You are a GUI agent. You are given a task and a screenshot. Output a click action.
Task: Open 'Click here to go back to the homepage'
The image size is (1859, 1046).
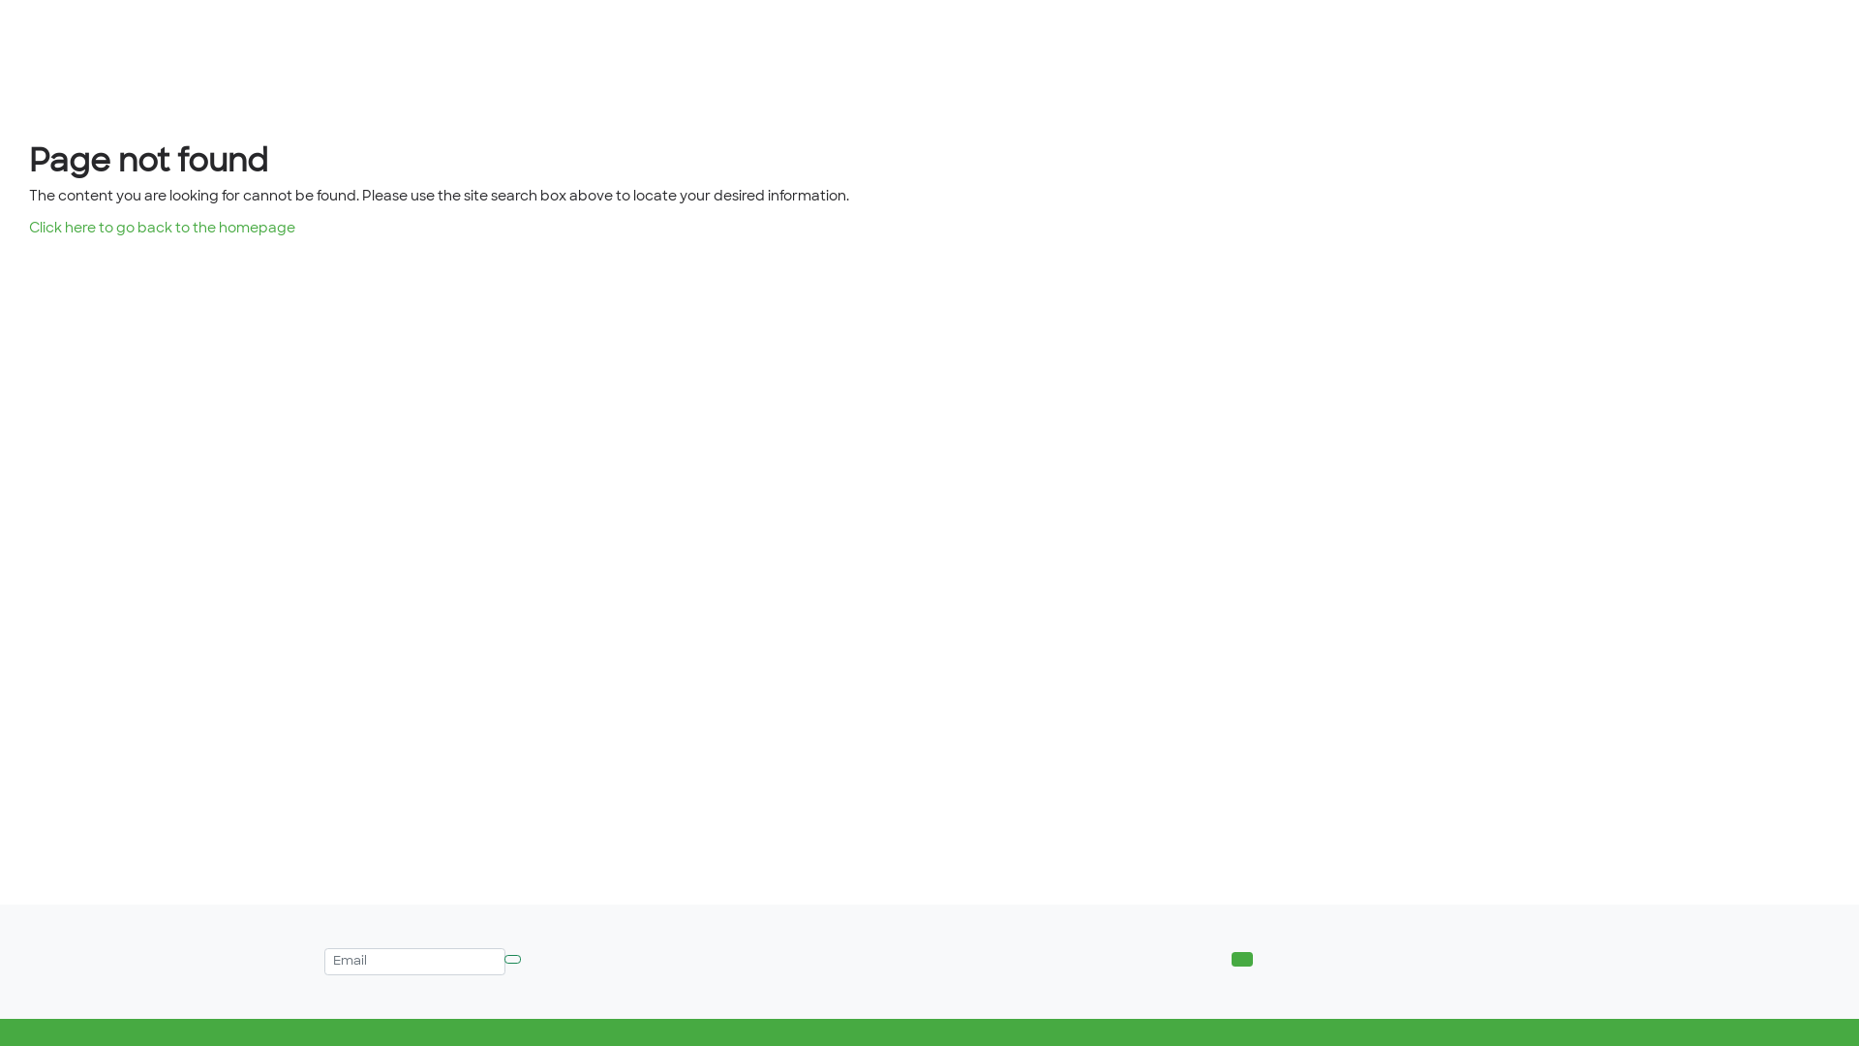pyautogui.click(x=162, y=229)
